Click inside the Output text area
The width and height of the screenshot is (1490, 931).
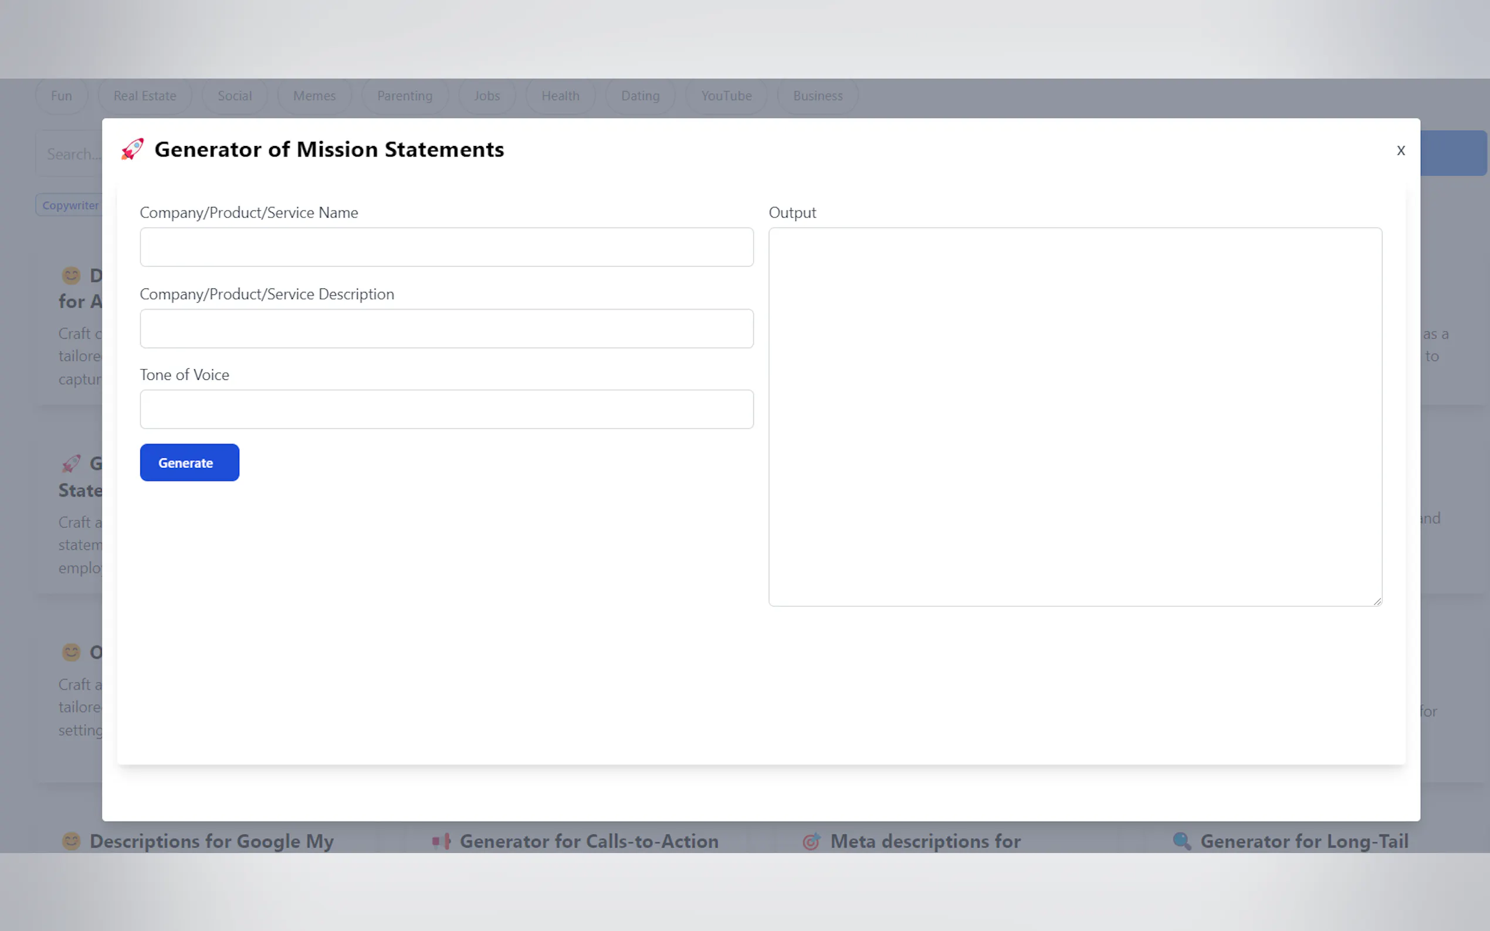pos(1074,417)
